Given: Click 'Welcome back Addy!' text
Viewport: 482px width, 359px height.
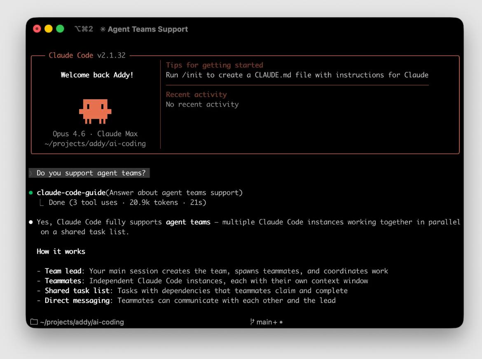Looking at the screenshot, I should point(97,75).
